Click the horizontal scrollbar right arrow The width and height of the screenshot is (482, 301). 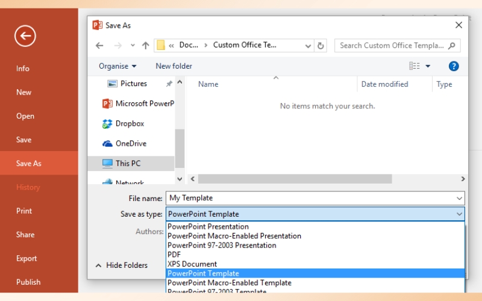[463, 179]
